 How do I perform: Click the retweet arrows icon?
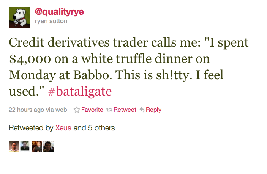[x=109, y=110]
